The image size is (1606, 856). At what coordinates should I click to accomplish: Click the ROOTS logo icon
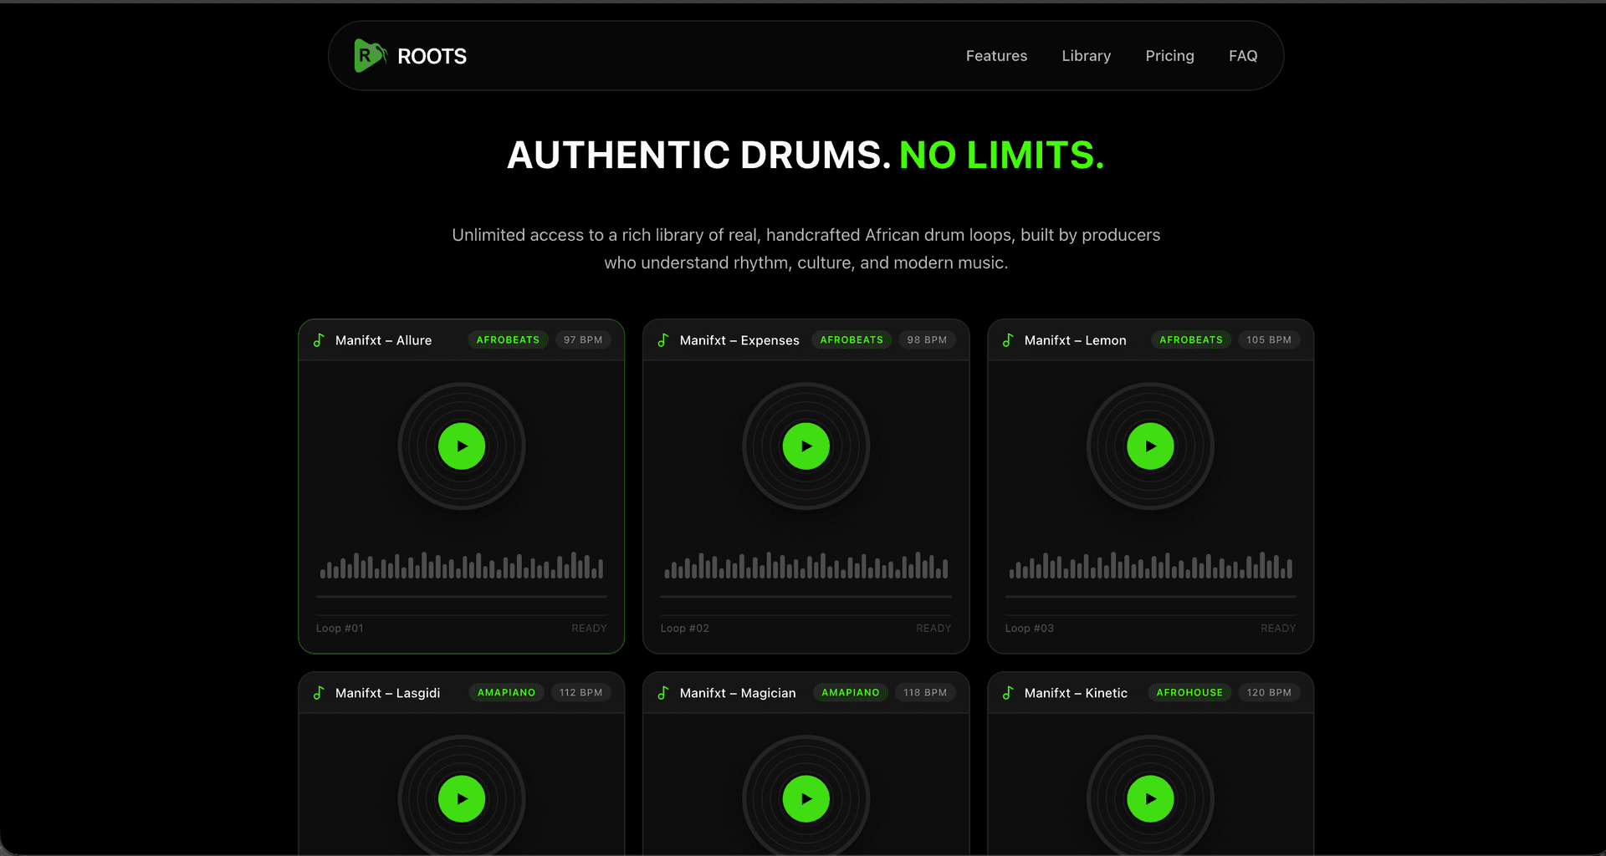[x=370, y=56]
